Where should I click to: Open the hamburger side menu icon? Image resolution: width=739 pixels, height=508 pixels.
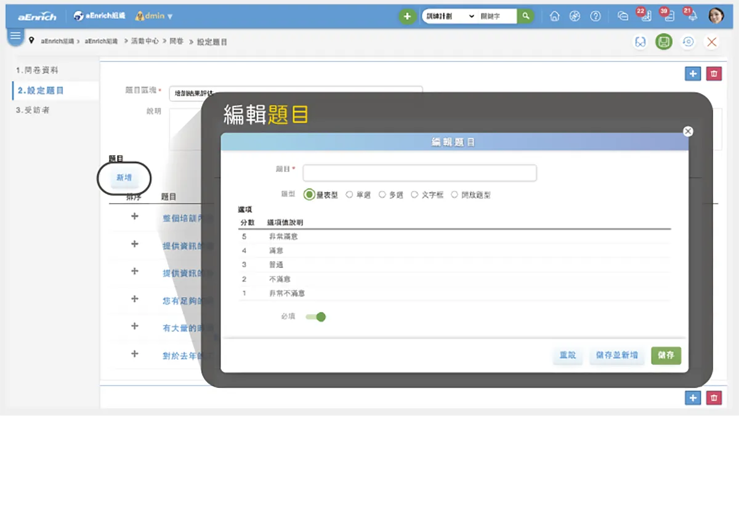[x=15, y=36]
